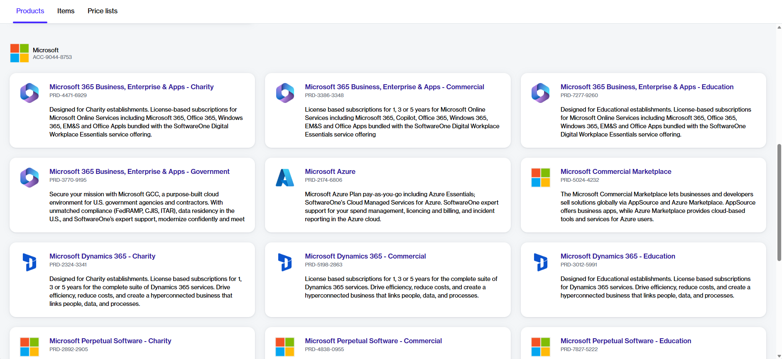Click the Perpetual Software Commercial logo icon
This screenshot has height=359, width=782.
pyautogui.click(x=285, y=347)
